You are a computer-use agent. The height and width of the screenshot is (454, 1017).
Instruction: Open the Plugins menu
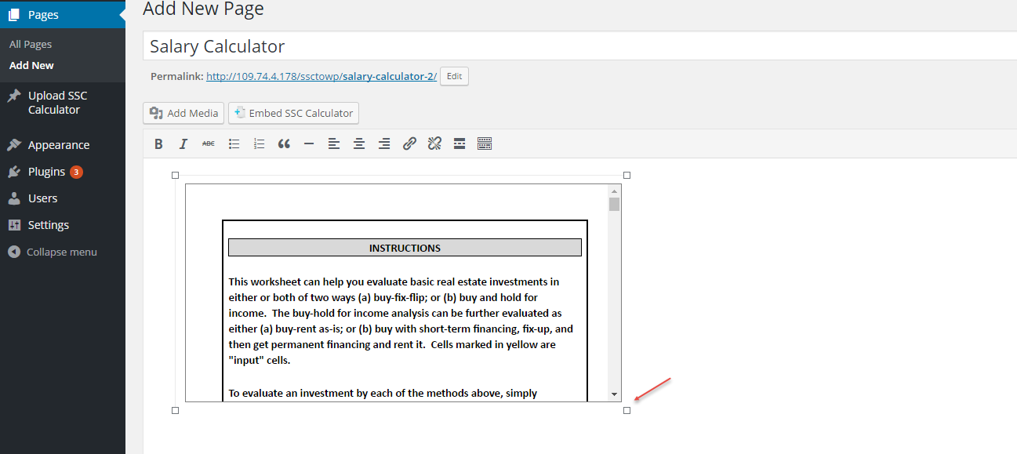click(x=63, y=172)
